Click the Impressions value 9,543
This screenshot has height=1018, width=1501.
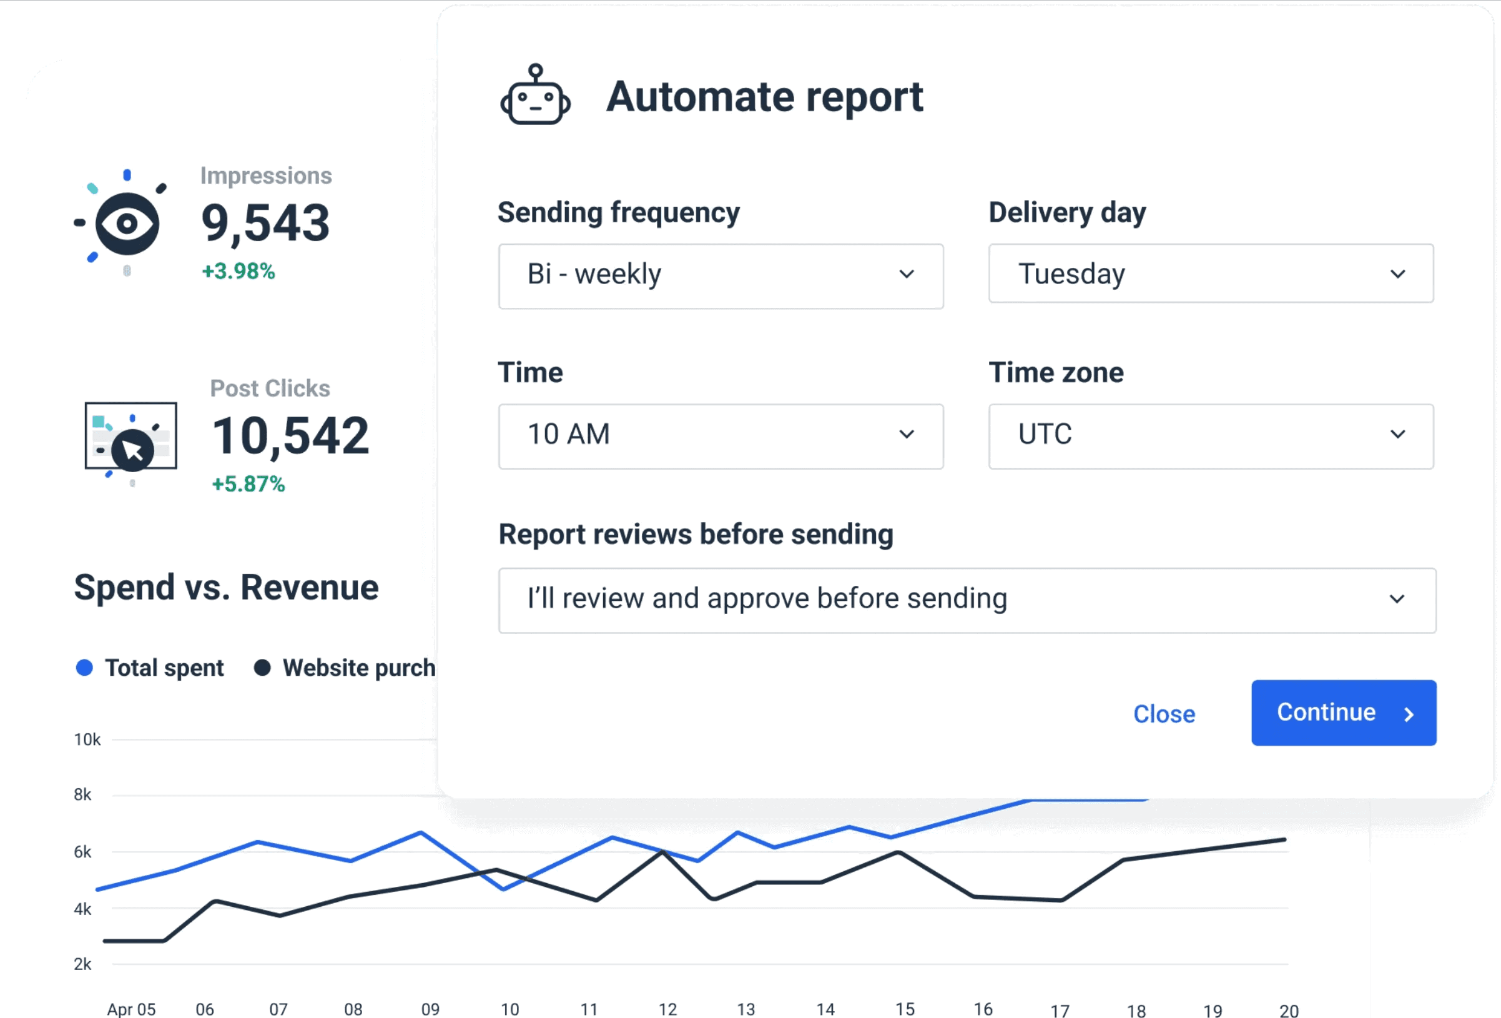[265, 224]
